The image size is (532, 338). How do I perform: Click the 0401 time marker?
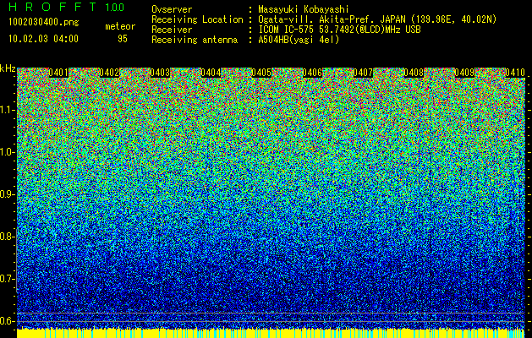(58, 73)
